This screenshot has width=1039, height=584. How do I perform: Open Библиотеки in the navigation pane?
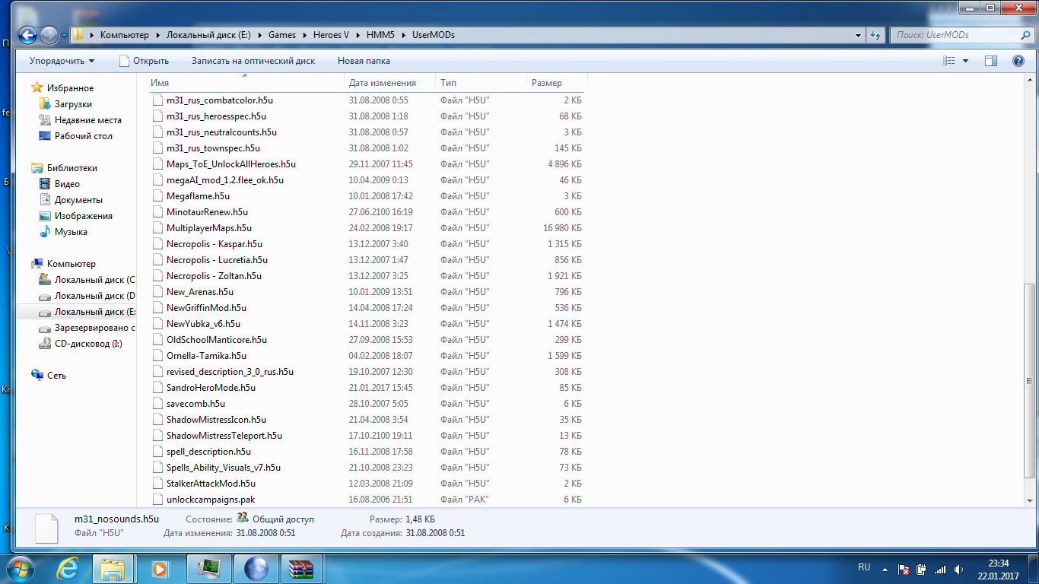click(71, 168)
